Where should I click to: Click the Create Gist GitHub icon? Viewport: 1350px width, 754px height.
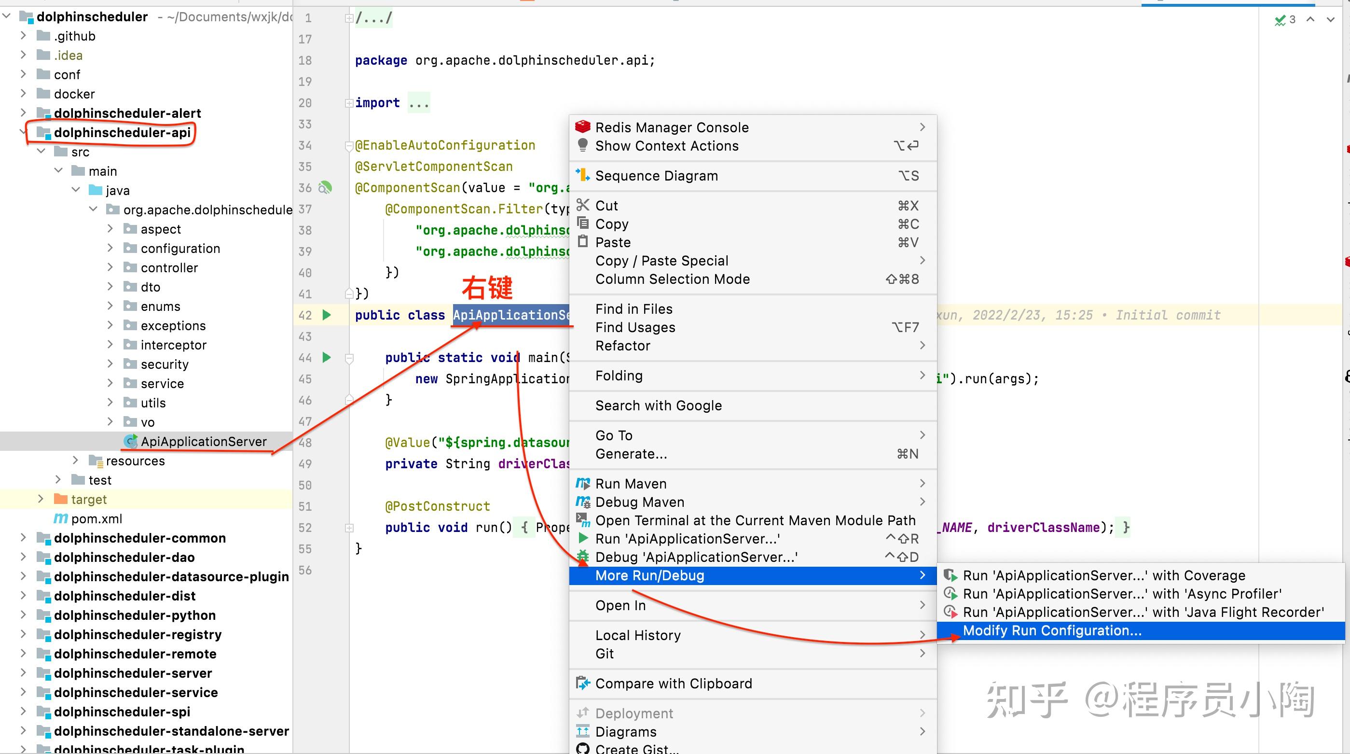(x=583, y=749)
